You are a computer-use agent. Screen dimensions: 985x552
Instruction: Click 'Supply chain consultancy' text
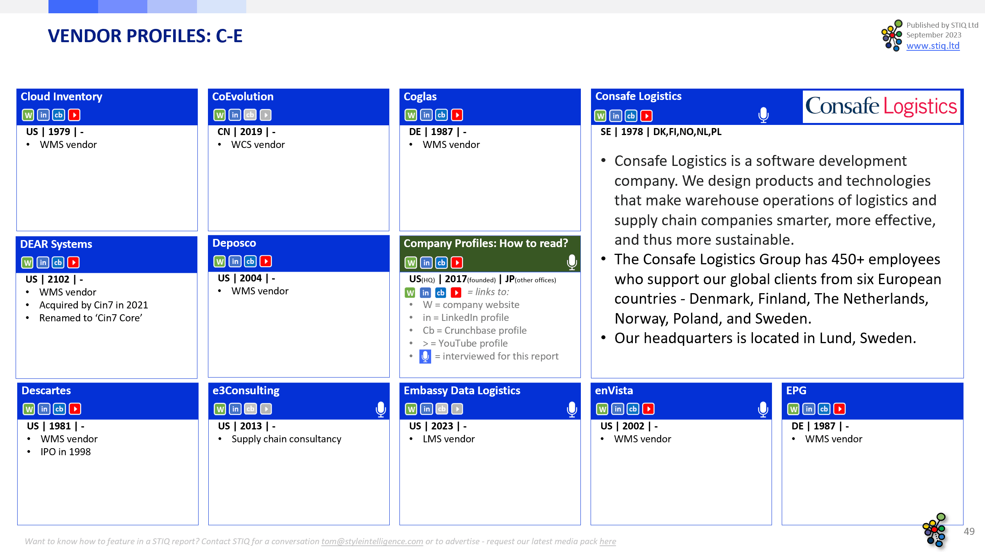tap(286, 439)
